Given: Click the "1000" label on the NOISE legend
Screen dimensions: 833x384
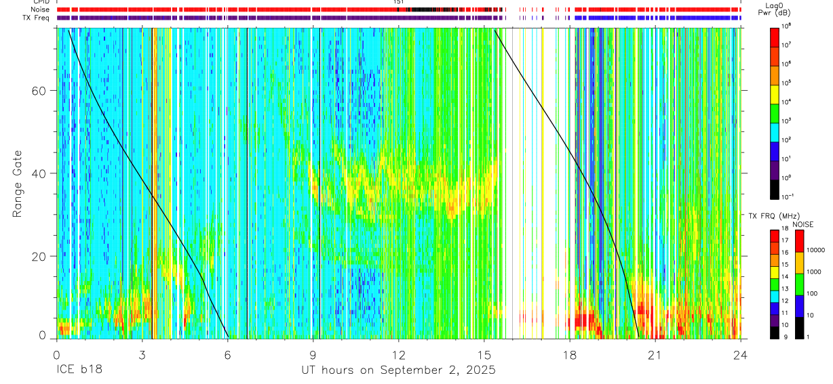Looking at the screenshot, I should pyautogui.click(x=815, y=272).
